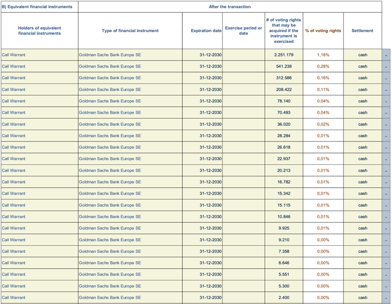Delete the row with 70.493 voting rights
This screenshot has height=304, width=392.
pos(386,113)
